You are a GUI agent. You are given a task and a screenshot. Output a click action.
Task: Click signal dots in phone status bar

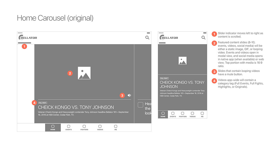tap(161, 33)
